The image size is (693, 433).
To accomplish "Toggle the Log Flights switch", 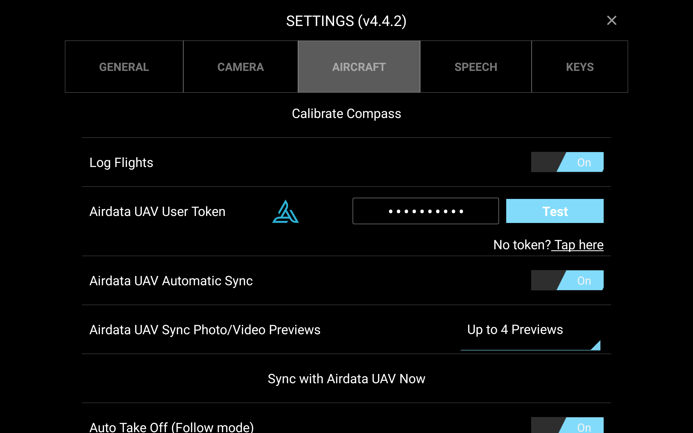I will point(567,162).
